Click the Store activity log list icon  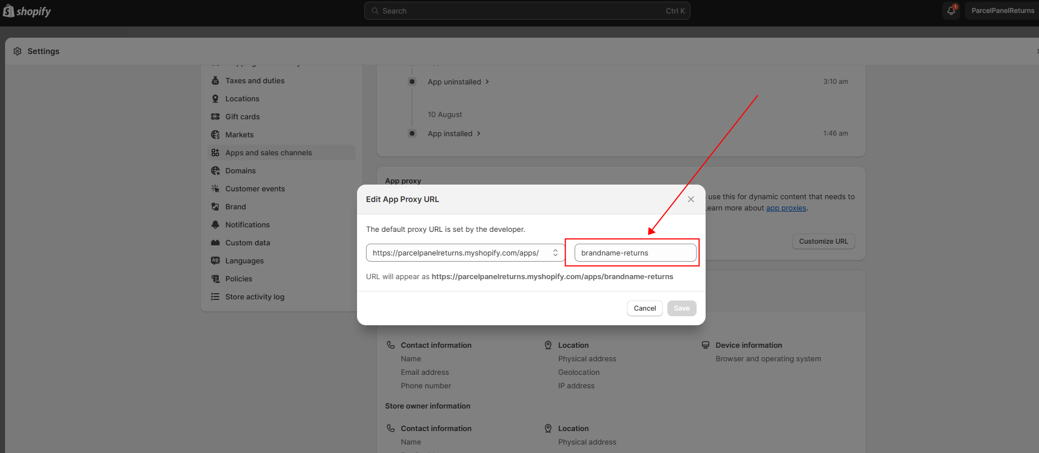215,297
